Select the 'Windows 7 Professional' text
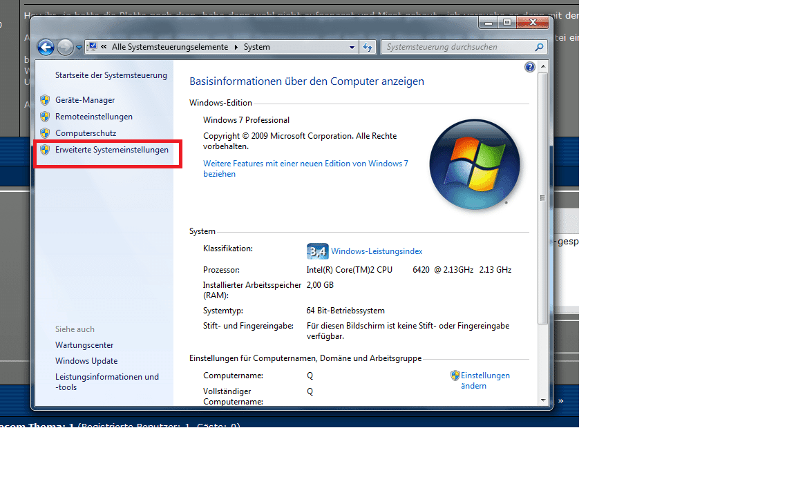 pyautogui.click(x=246, y=120)
